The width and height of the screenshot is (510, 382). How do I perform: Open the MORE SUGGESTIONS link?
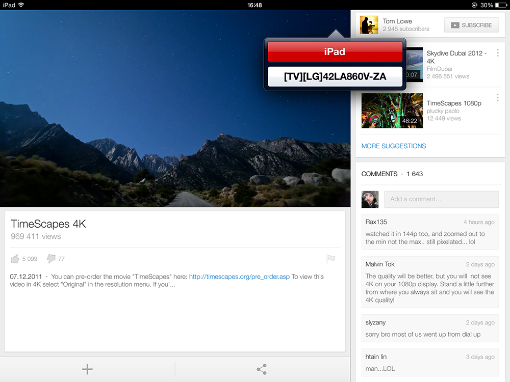coord(394,146)
